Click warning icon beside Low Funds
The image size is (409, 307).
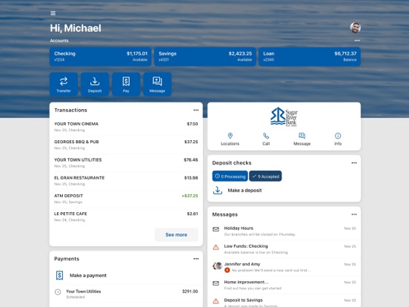click(216, 247)
